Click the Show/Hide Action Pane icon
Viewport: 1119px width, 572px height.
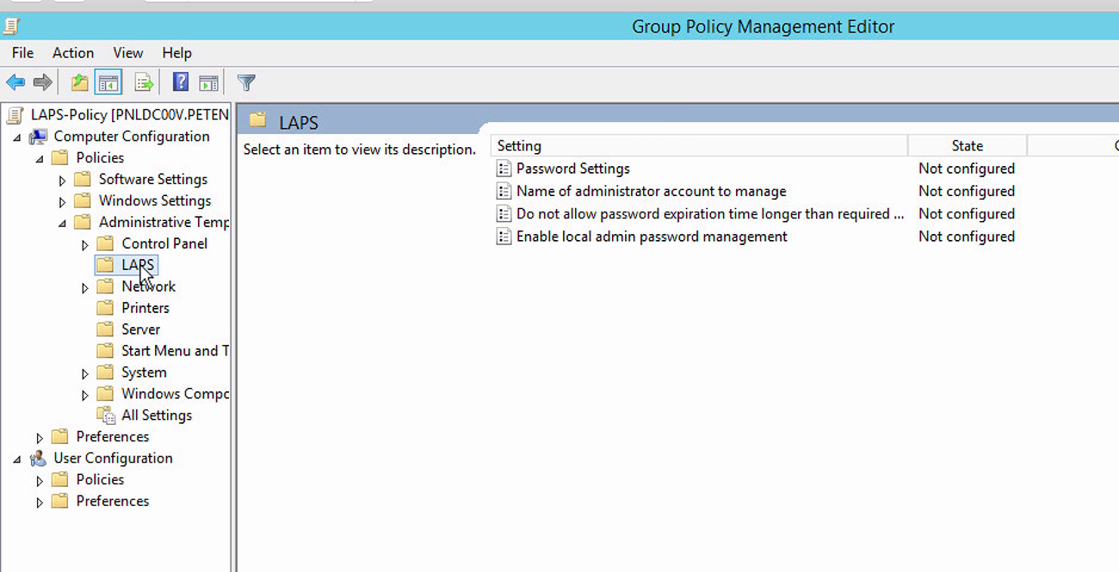[x=208, y=82]
